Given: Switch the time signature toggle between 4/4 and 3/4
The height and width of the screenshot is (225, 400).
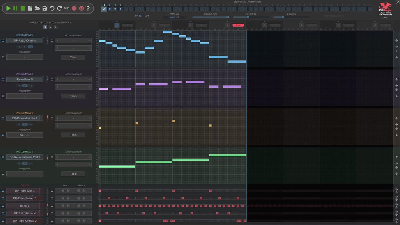Looking at the screenshot, I should pos(140,16).
